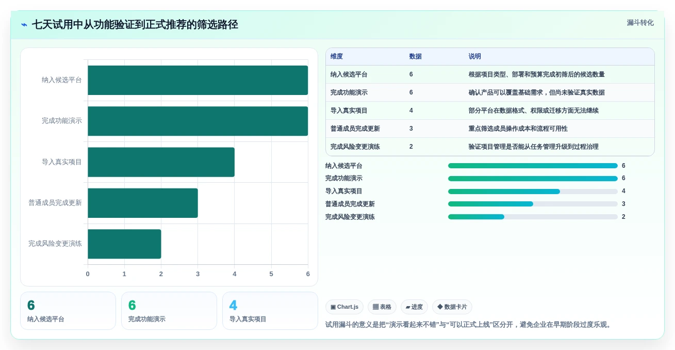
Task: Click the 数据卡片 tag chip
Action: tap(452, 307)
